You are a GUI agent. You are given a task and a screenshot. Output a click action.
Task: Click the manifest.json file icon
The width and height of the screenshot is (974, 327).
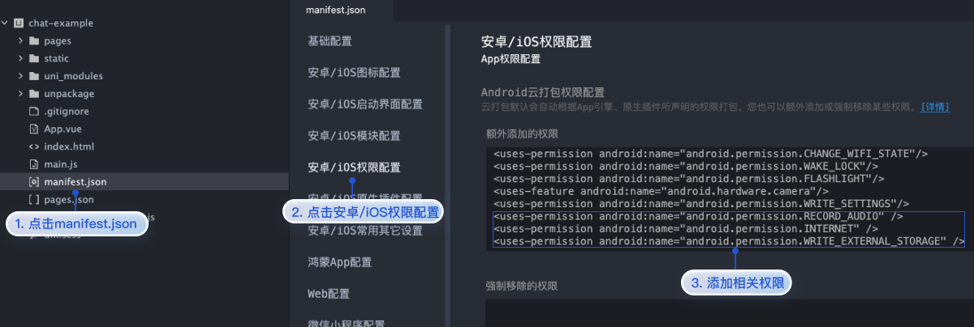[x=34, y=182]
